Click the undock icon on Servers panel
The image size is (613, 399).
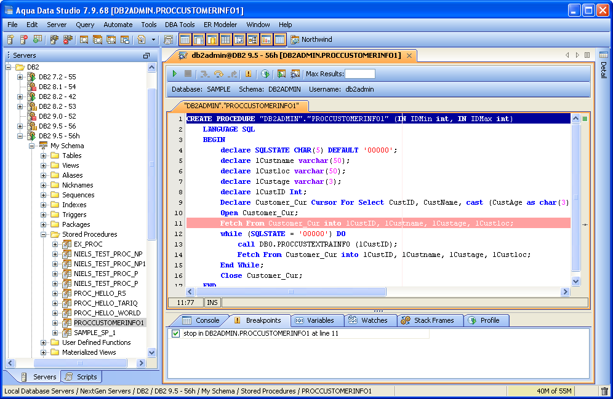146,55
